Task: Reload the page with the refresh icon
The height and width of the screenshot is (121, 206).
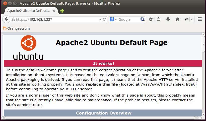Action: (104, 19)
